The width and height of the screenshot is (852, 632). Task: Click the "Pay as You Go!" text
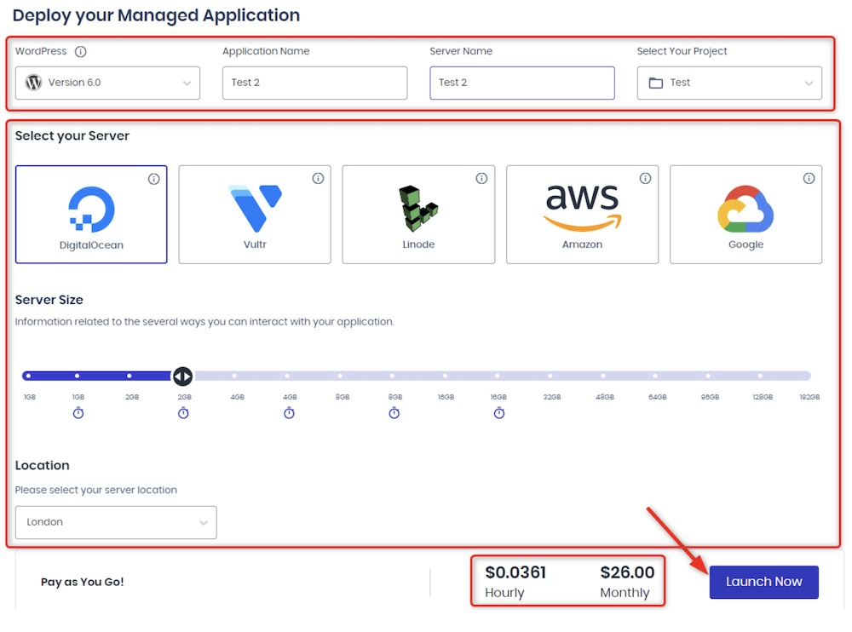pyautogui.click(x=82, y=582)
